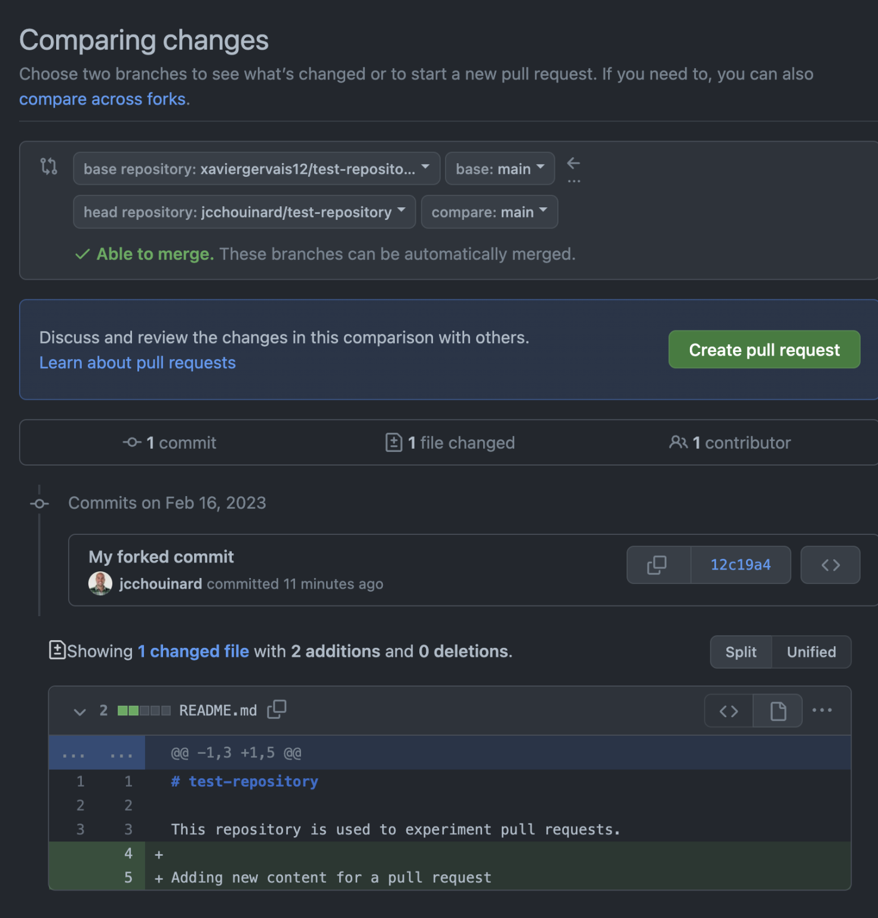Copy the full SHA for commit 12c19a4
Screen dimensions: 878x918
[658, 565]
